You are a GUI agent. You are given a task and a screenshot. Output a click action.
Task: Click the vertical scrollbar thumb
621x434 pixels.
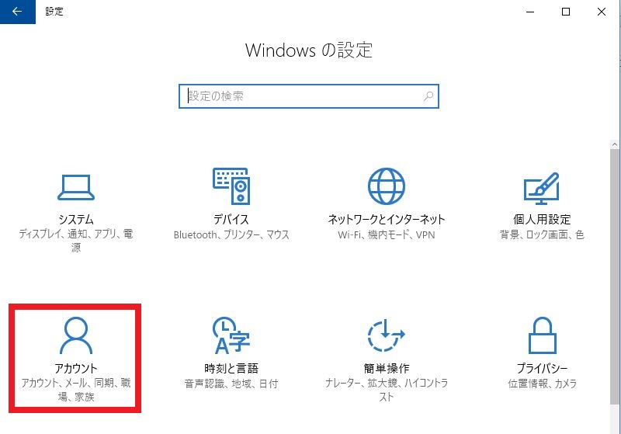point(615,277)
